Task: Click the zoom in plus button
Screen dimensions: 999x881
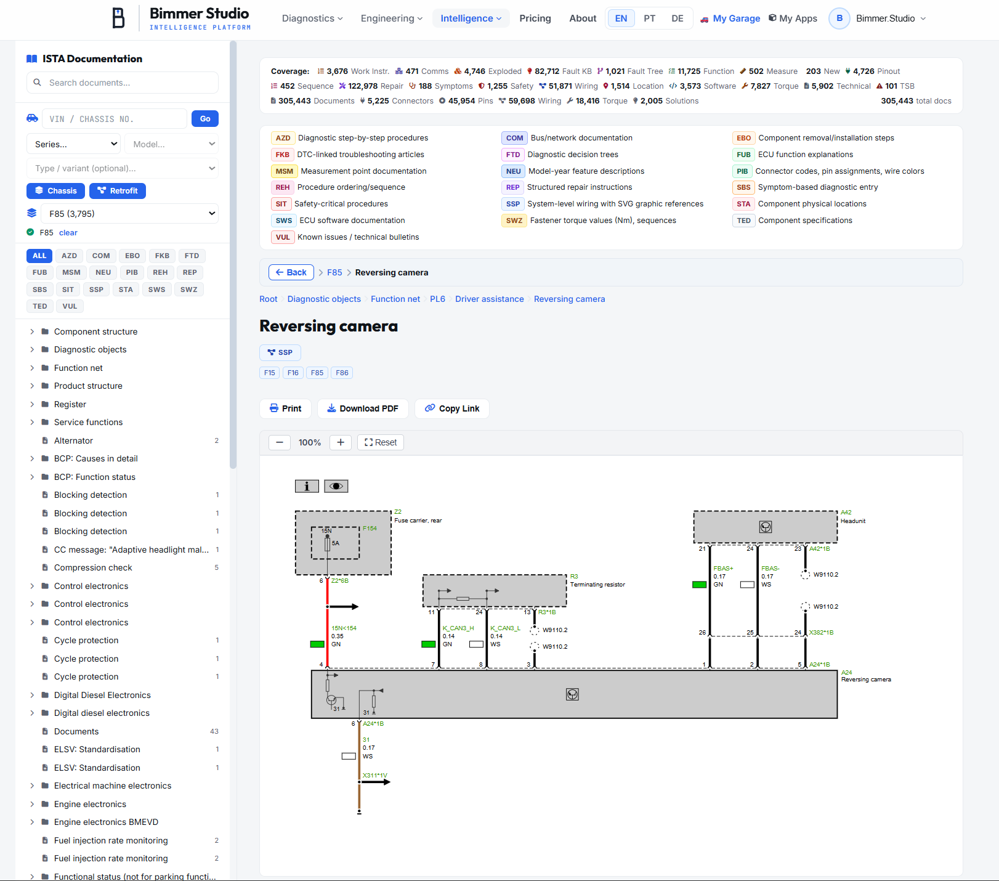Action: (x=341, y=442)
